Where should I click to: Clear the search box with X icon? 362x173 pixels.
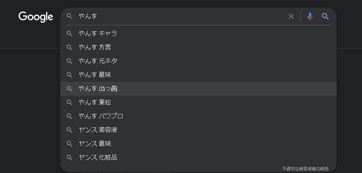coord(291,16)
